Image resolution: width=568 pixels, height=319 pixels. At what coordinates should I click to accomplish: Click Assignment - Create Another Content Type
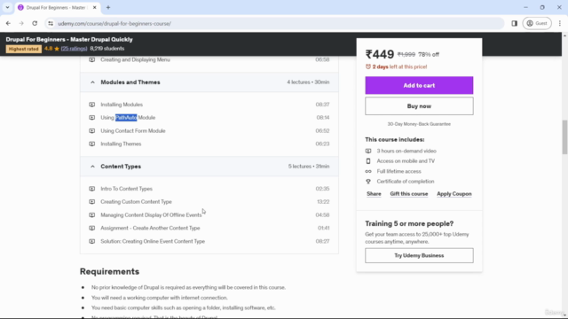click(150, 229)
